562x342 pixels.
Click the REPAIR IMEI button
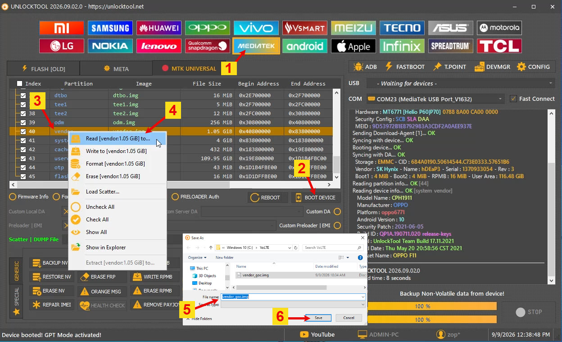click(x=52, y=305)
